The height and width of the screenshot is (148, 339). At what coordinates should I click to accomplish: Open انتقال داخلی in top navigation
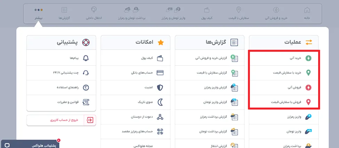coord(94,14)
